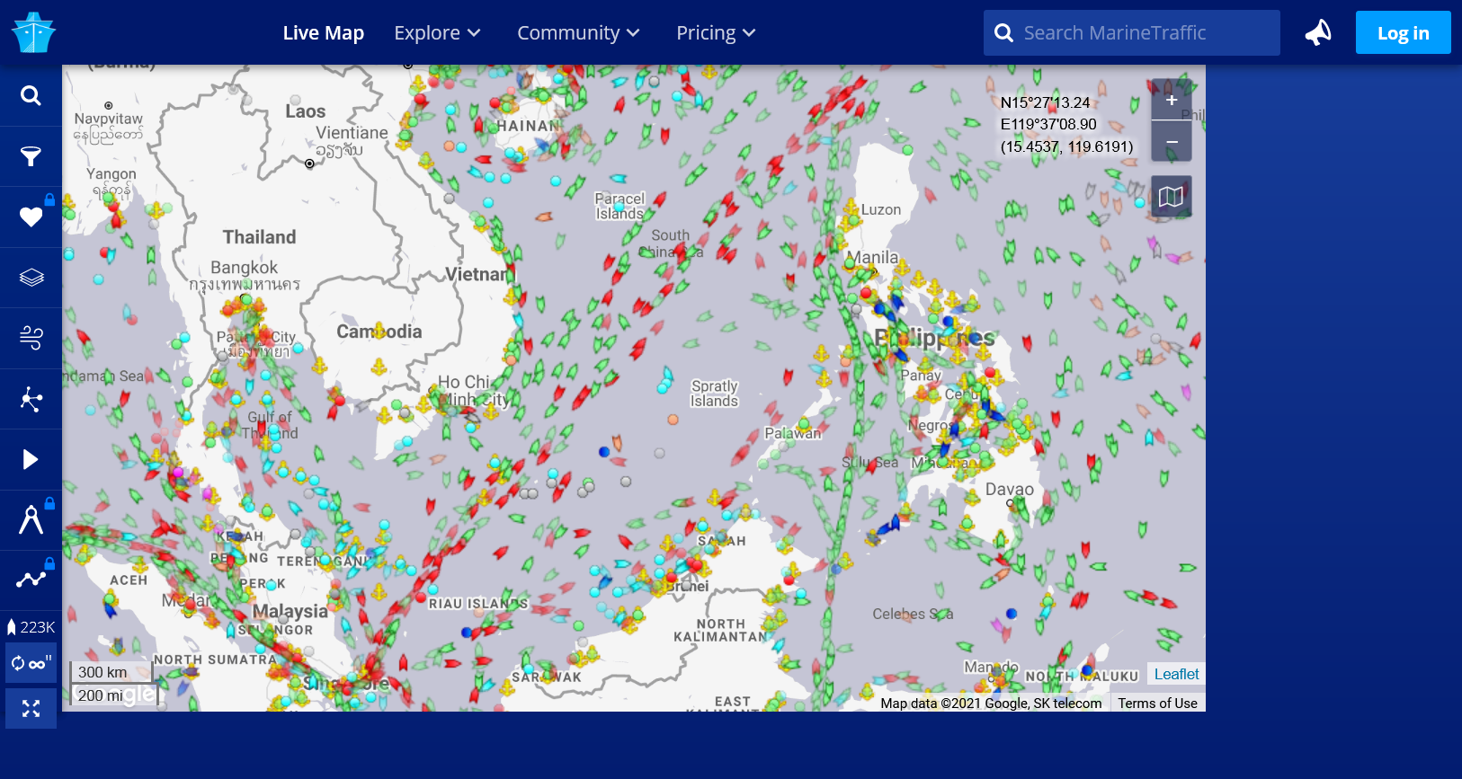This screenshot has height=779, width=1462.
Task: Click the Bangkok map label
Action: 244,268
